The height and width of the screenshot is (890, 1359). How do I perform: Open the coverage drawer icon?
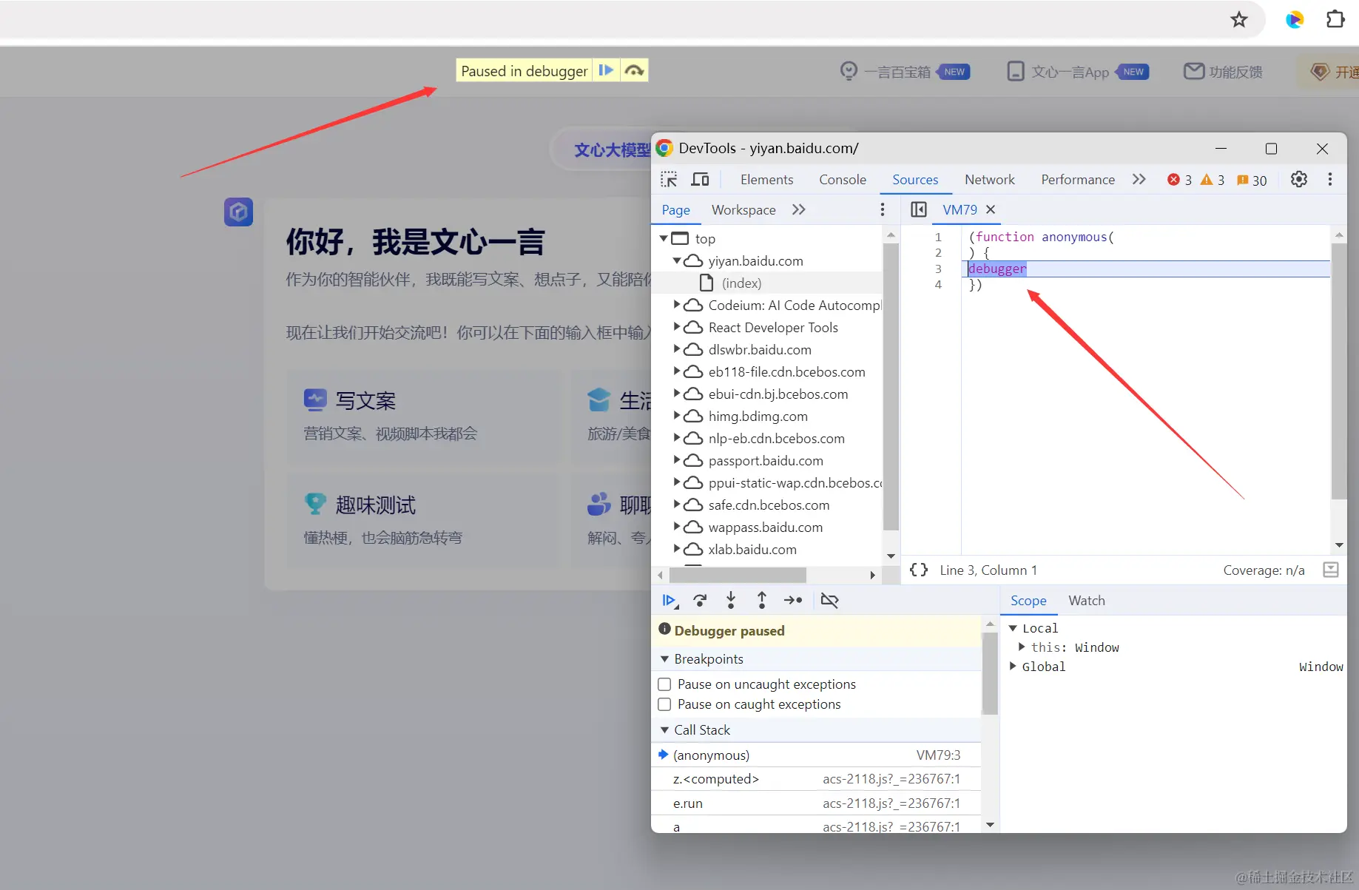pos(1331,570)
